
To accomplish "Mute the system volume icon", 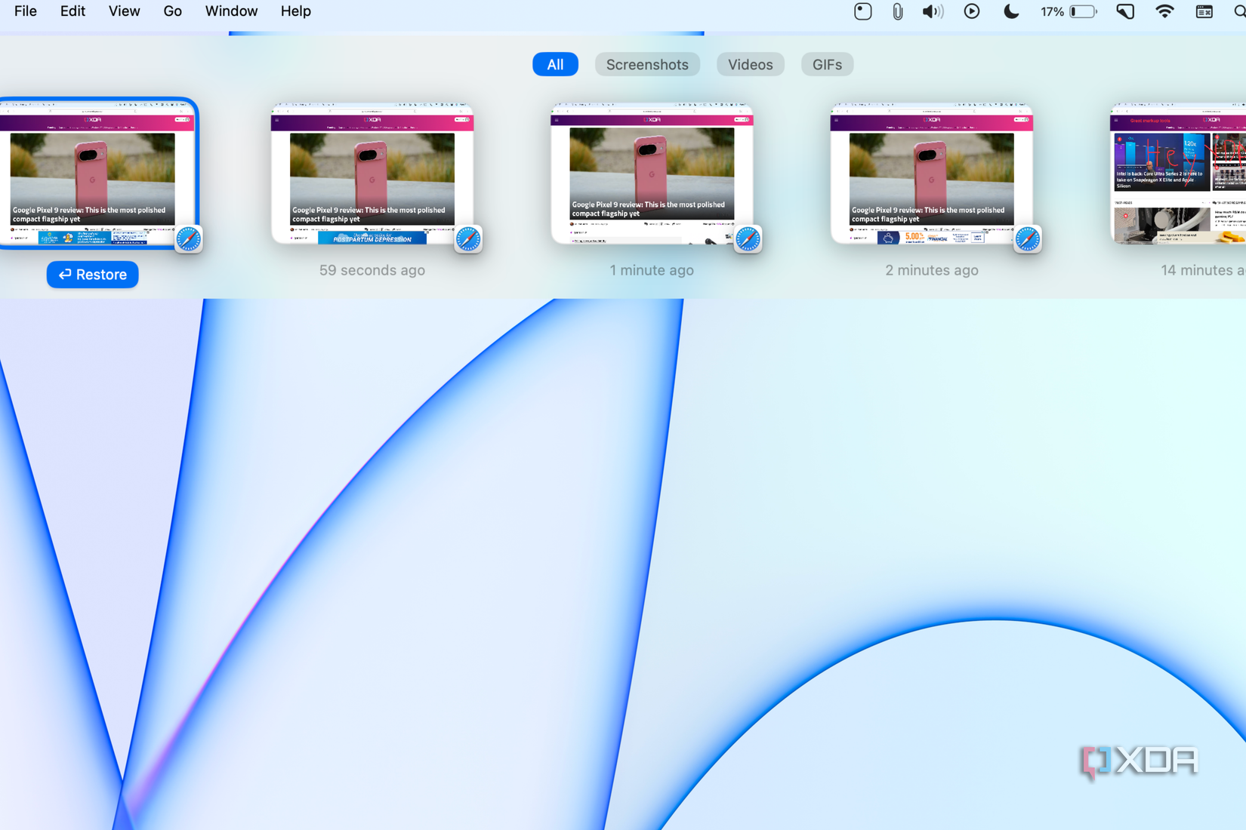I will point(933,11).
